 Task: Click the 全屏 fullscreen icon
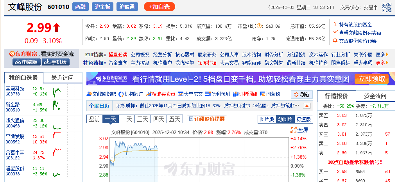(x=293, y=130)
